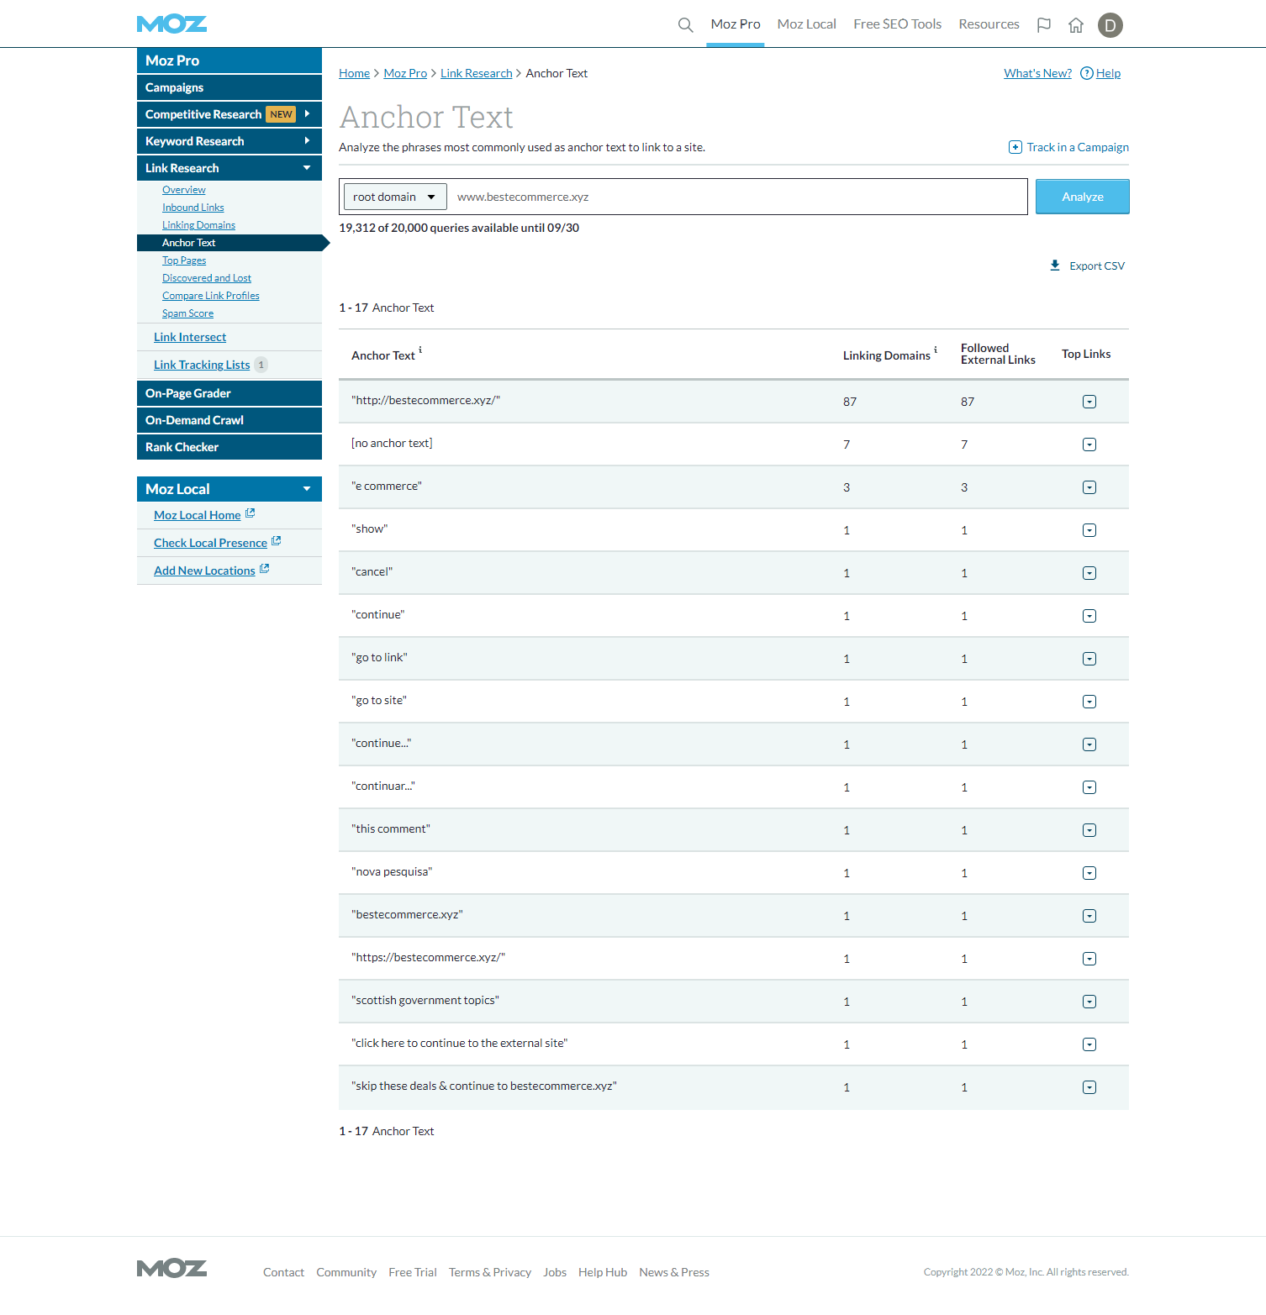The width and height of the screenshot is (1266, 1315).
Task: Collapse the Moz Local sidebar section
Action: click(307, 489)
